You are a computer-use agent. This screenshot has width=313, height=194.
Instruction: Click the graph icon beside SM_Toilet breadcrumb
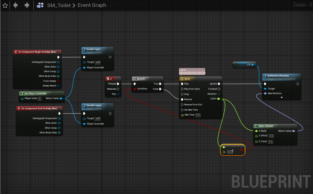tap(40, 5)
